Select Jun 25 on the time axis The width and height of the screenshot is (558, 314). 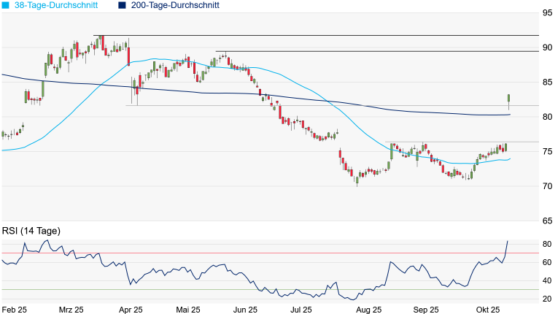click(245, 309)
